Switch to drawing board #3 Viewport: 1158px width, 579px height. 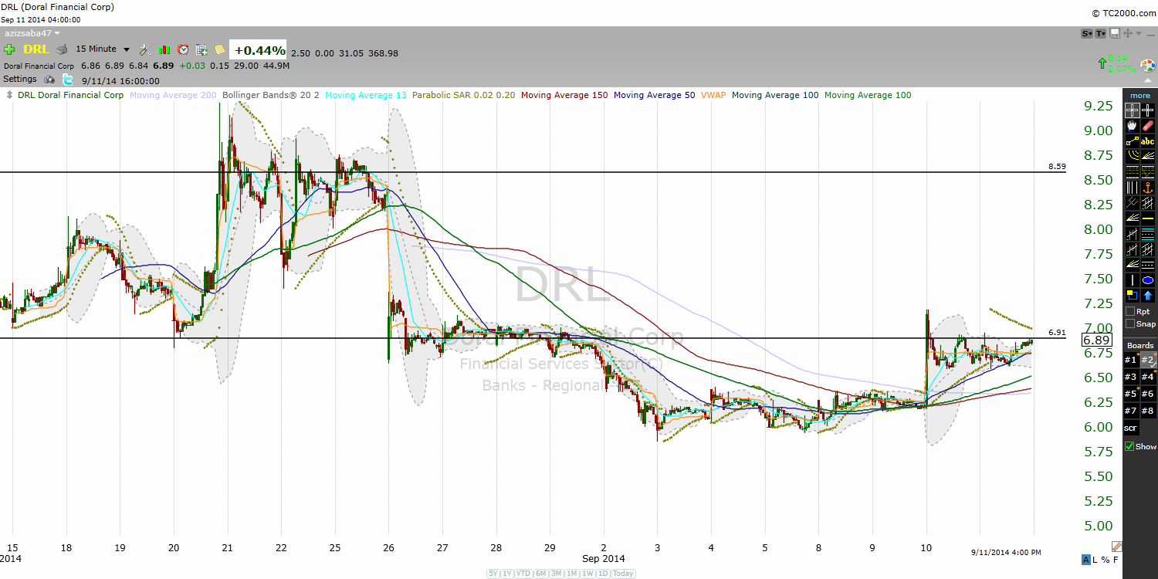pyautogui.click(x=1131, y=377)
